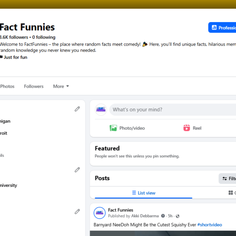Open the Fact Funnies post author link

click(121, 210)
